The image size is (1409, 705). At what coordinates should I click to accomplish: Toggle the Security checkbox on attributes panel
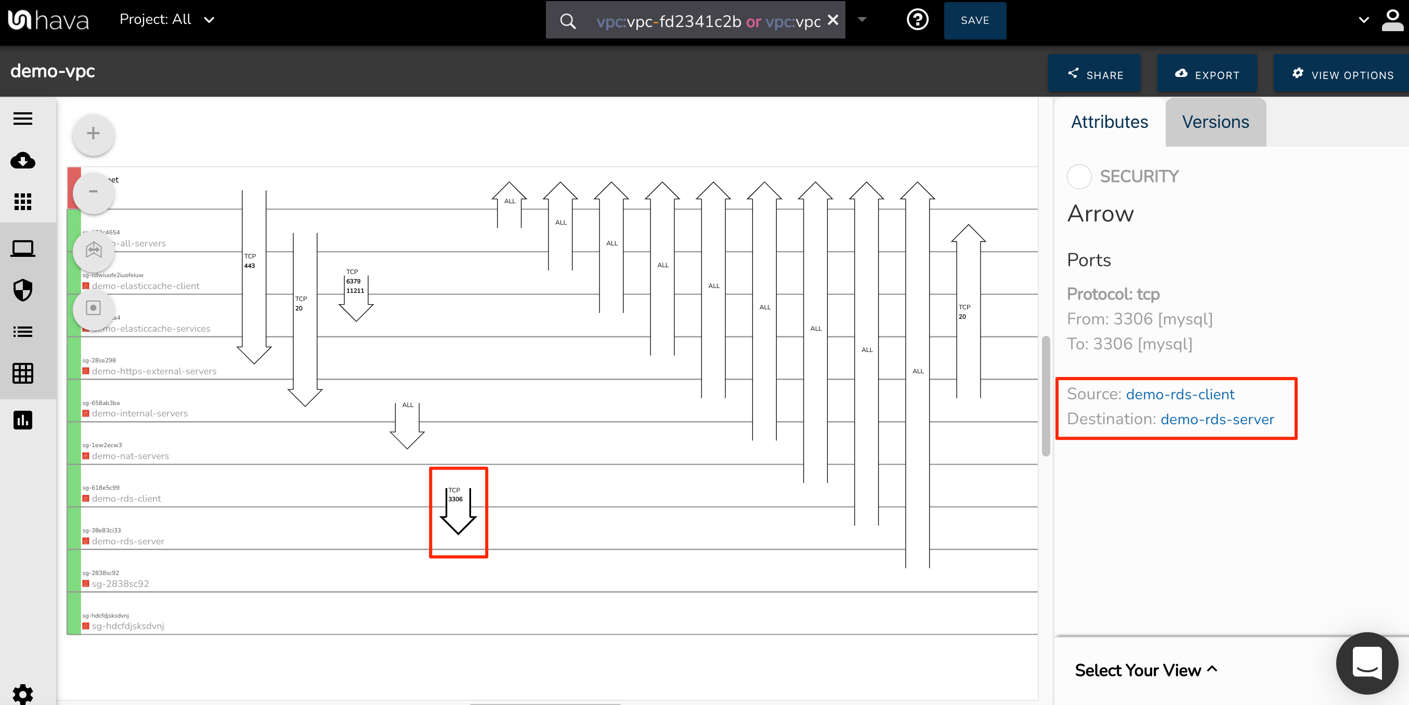pyautogui.click(x=1079, y=177)
